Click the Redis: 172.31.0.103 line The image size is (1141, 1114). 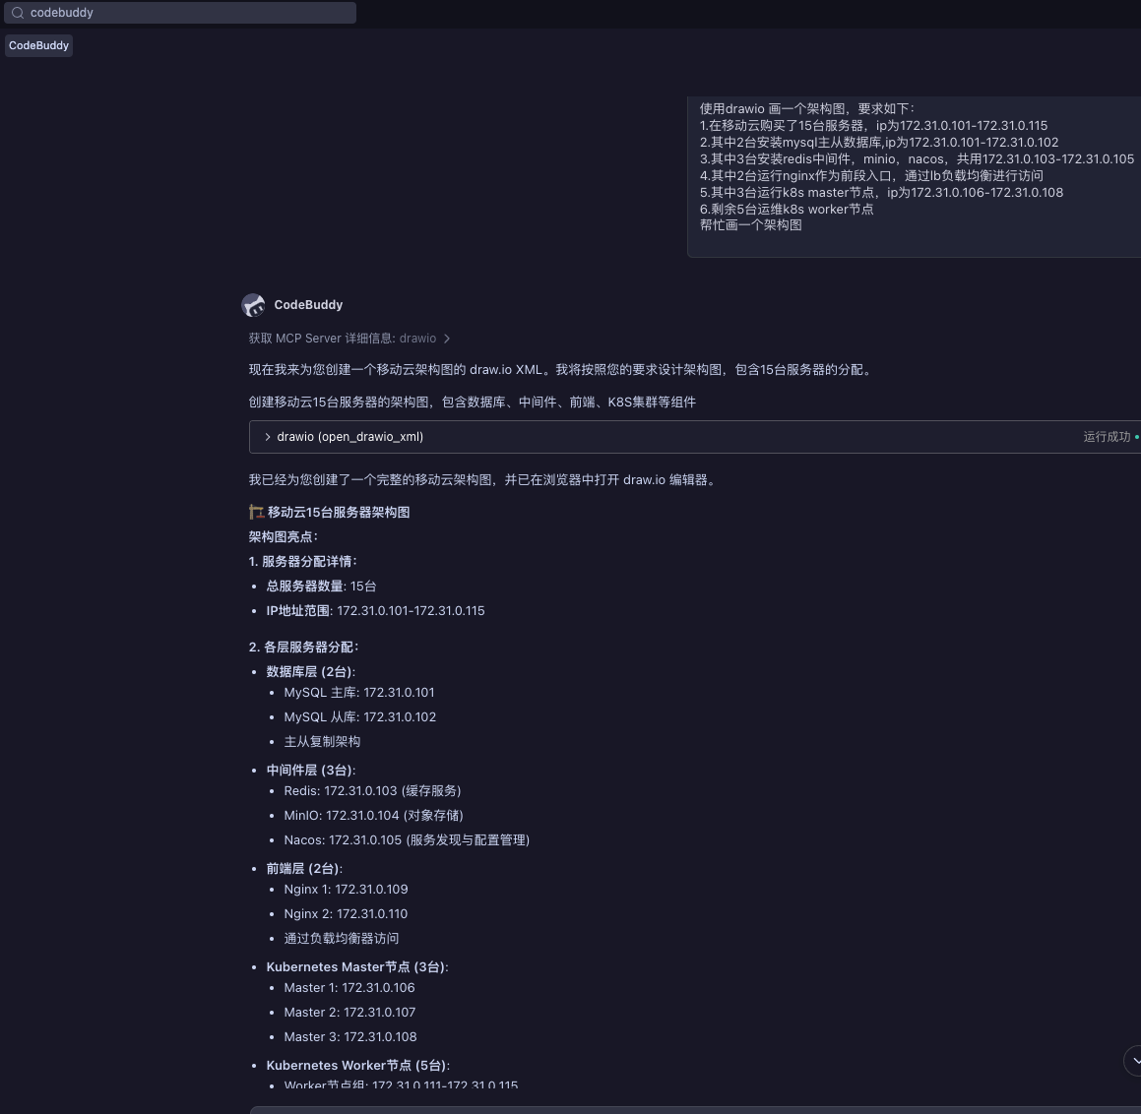[372, 791]
